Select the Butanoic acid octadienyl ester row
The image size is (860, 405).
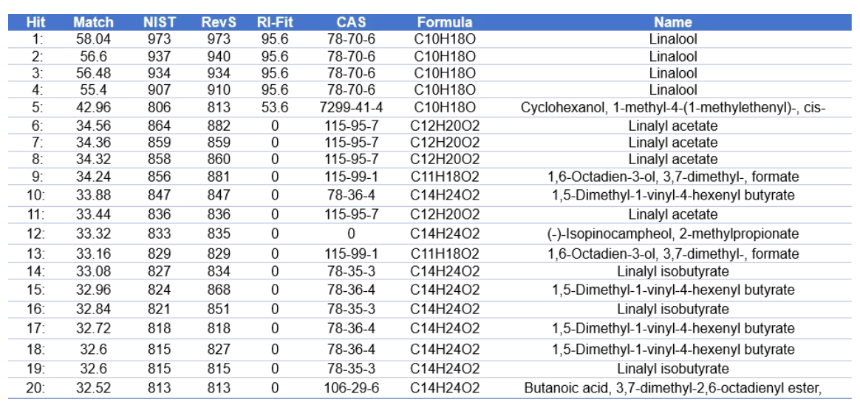point(672,387)
